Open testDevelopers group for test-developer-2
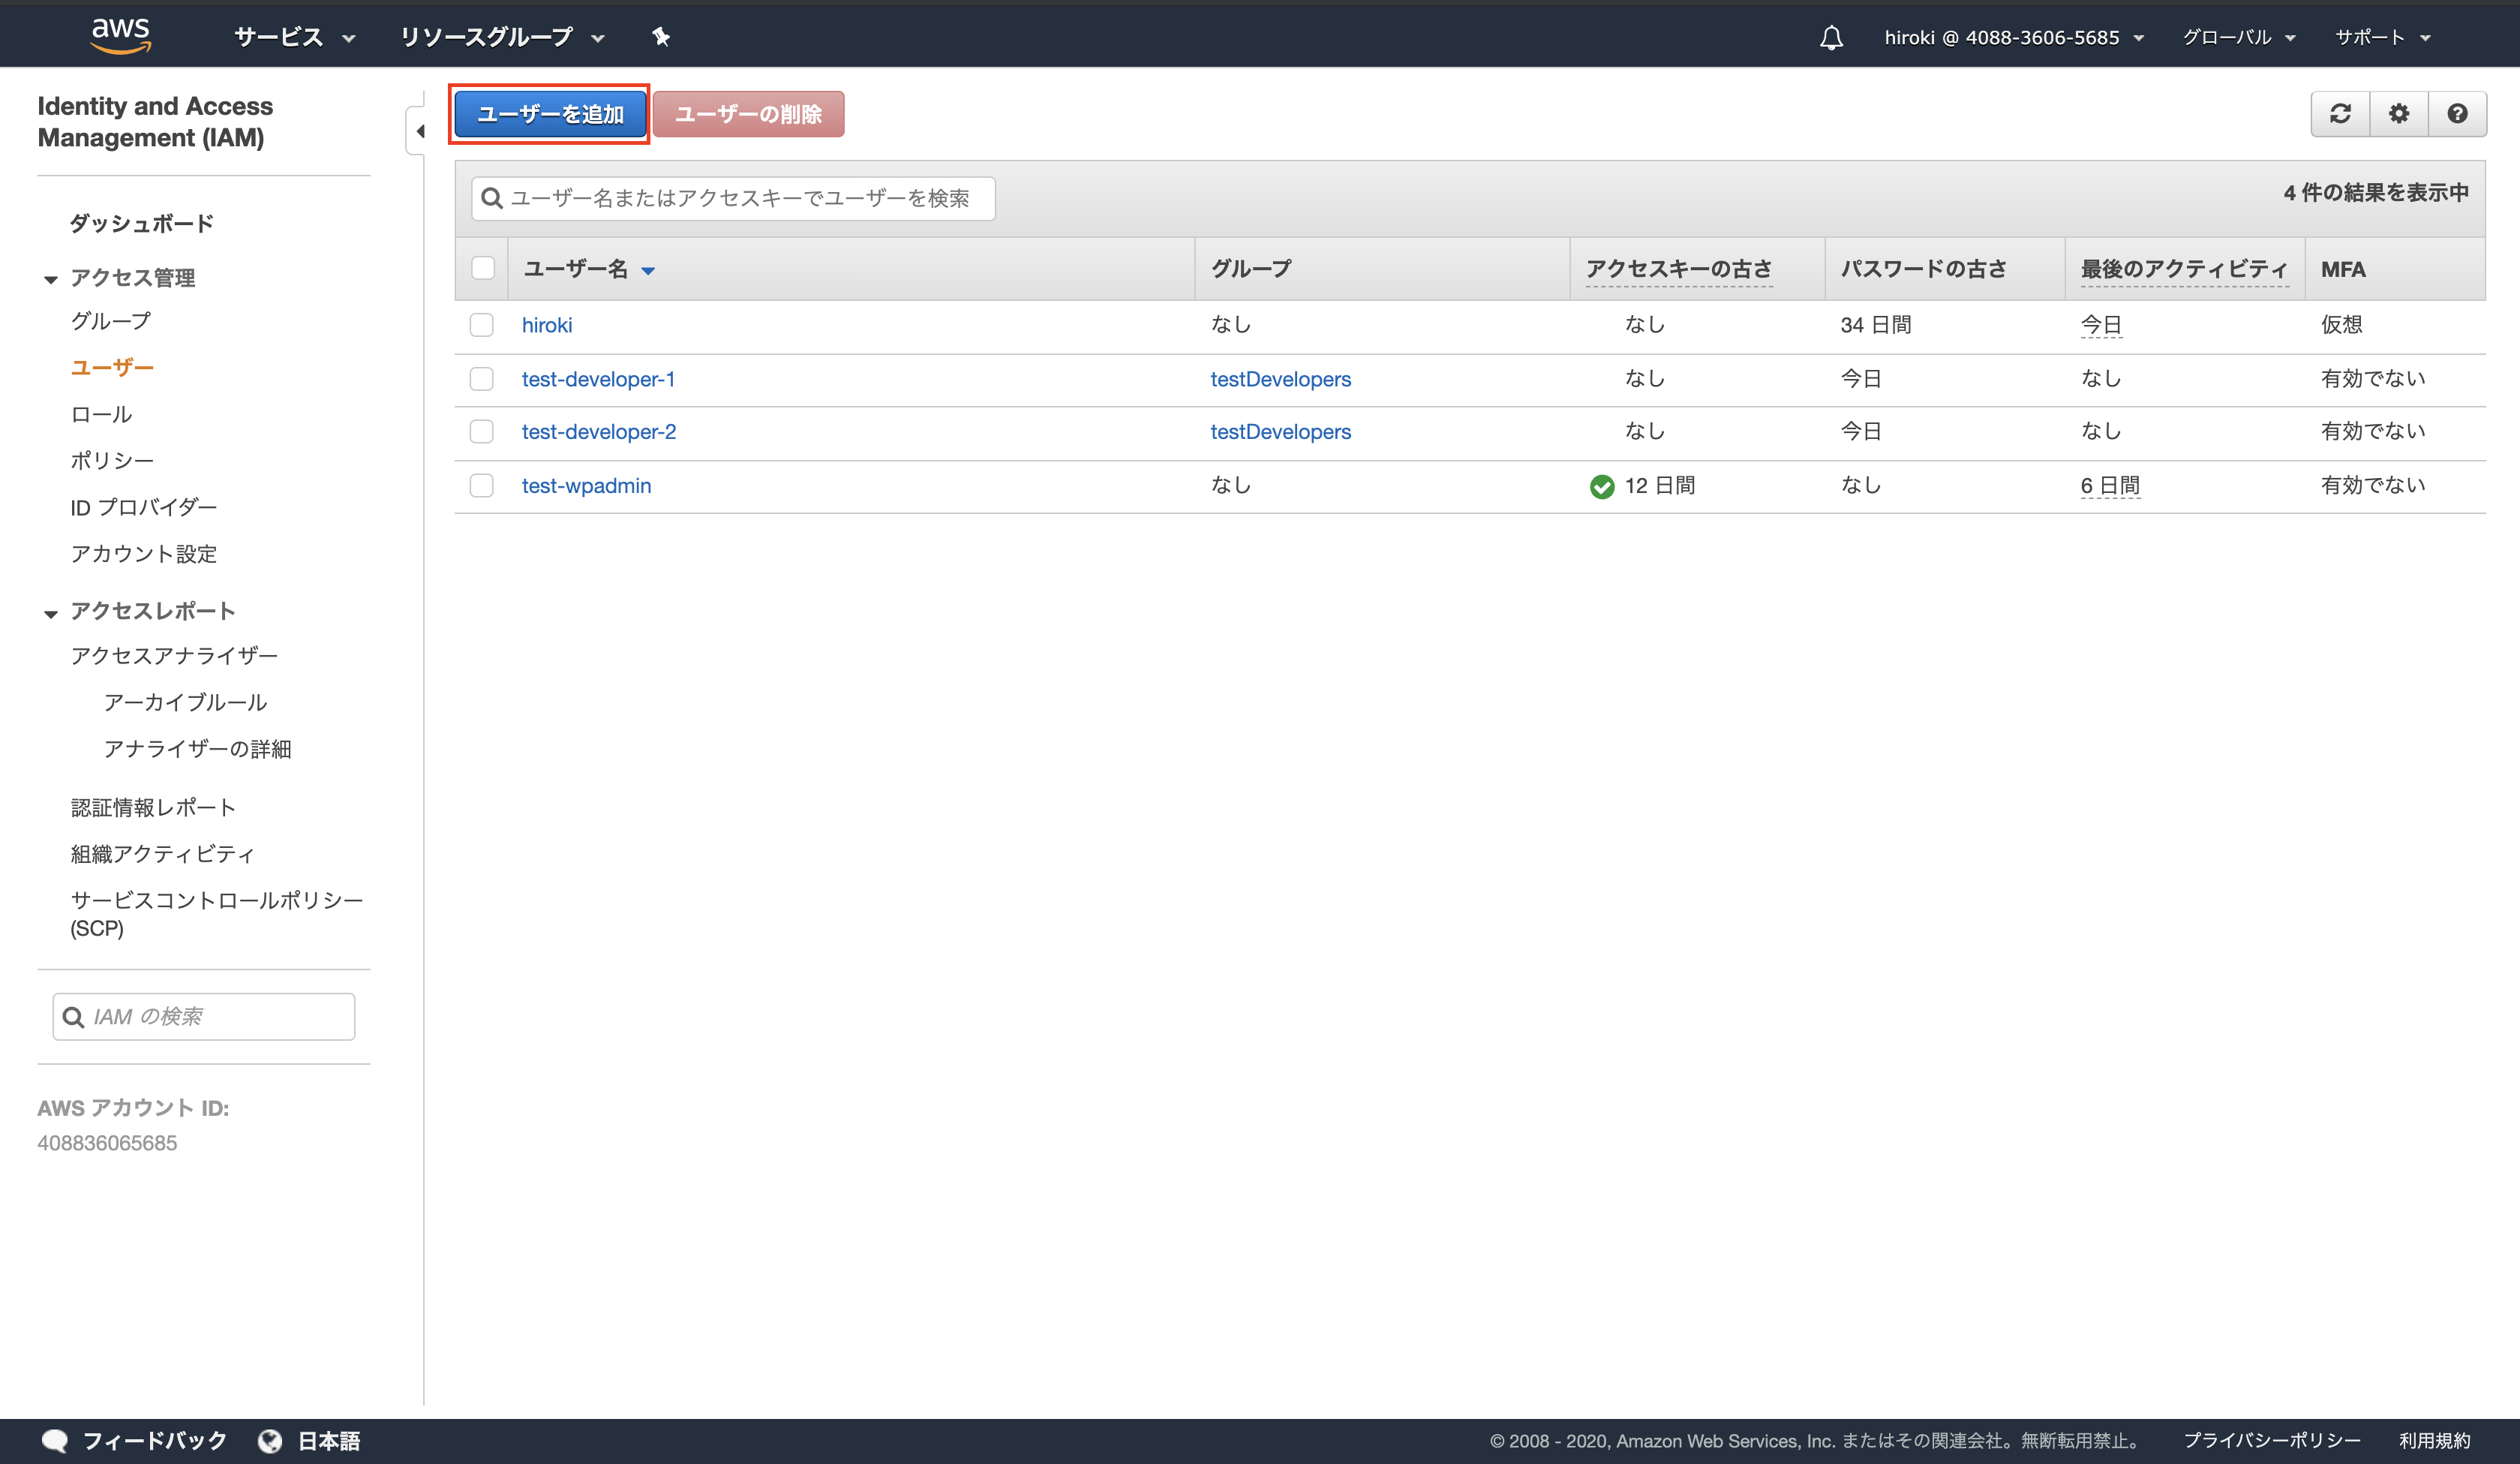This screenshot has width=2520, height=1464. (1280, 432)
